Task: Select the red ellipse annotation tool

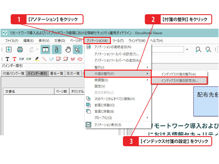Action: 65,59
